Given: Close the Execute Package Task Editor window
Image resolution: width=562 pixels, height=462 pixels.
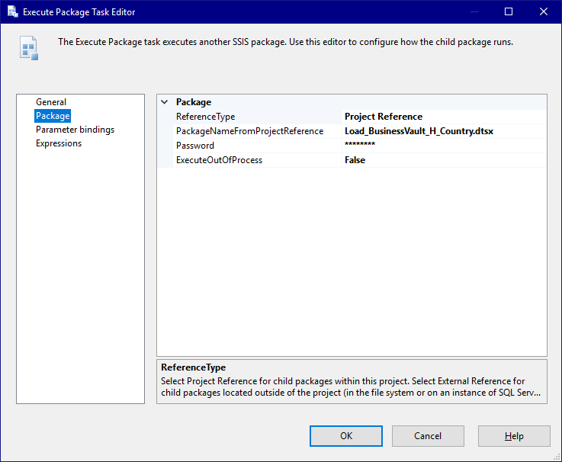Looking at the screenshot, I should pos(544,12).
